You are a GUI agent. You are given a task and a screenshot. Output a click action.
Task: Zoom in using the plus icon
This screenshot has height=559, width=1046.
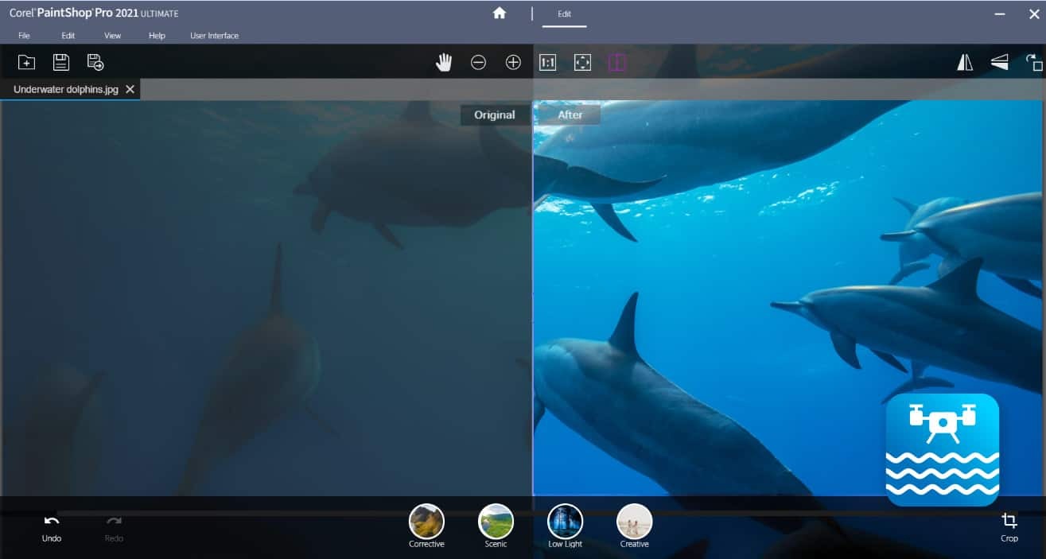point(513,63)
